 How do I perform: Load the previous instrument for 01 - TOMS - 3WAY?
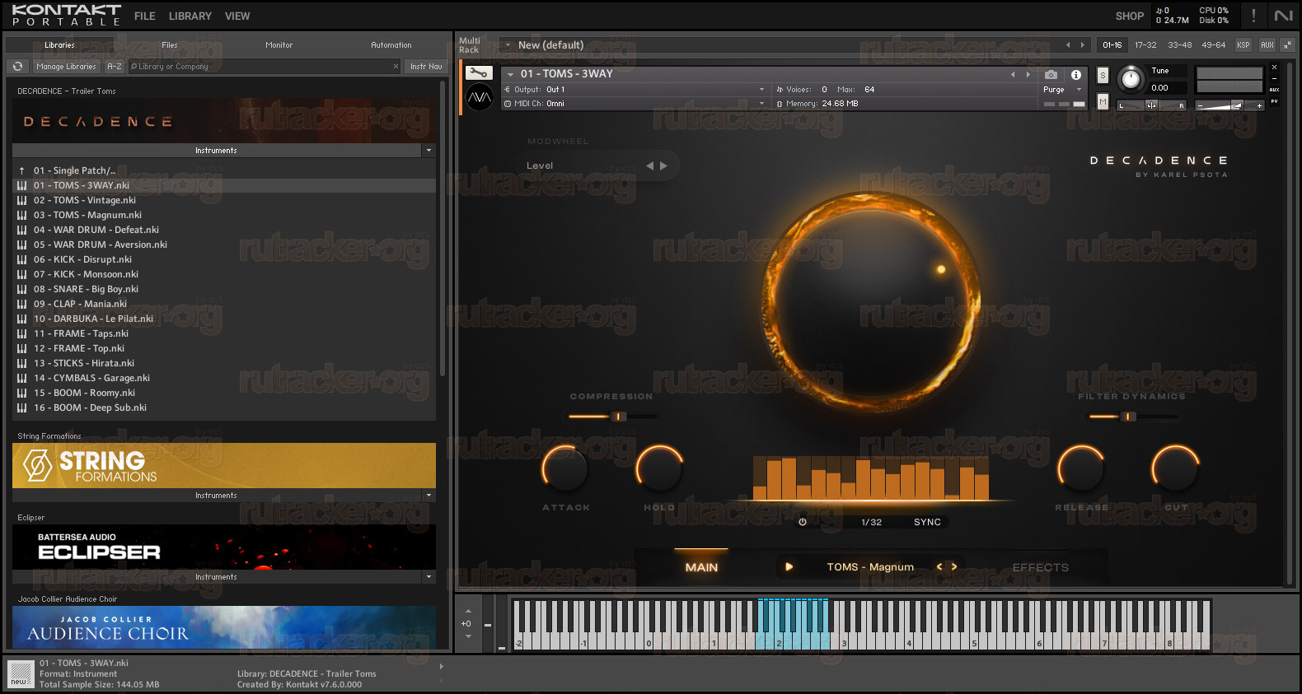click(1013, 74)
